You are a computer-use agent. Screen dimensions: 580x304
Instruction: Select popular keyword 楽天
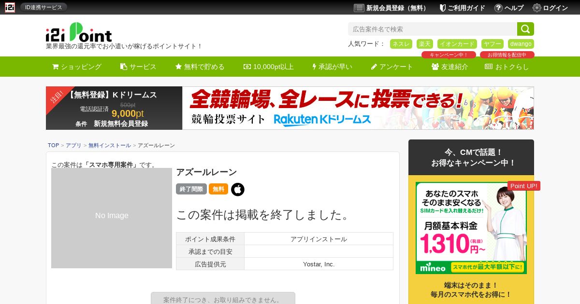[x=425, y=44]
